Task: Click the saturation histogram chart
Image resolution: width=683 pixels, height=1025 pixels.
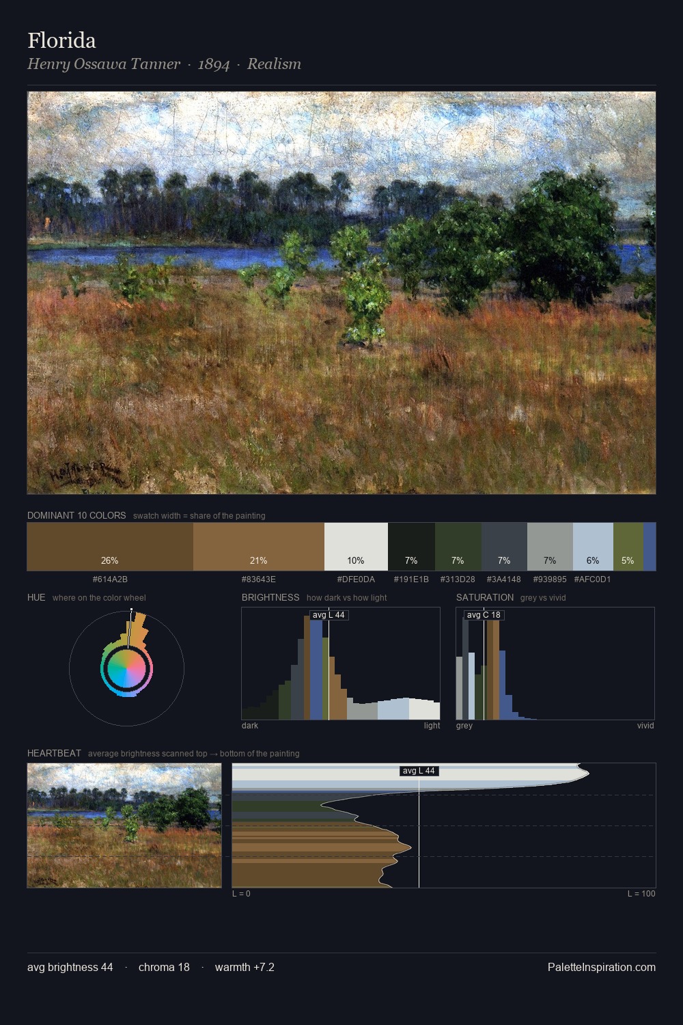Action: [555, 664]
